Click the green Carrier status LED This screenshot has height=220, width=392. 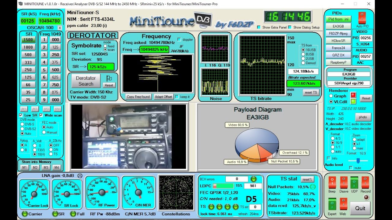point(25,214)
